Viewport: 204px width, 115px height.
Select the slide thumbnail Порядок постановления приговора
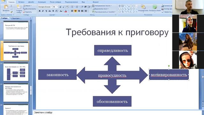click(16, 92)
